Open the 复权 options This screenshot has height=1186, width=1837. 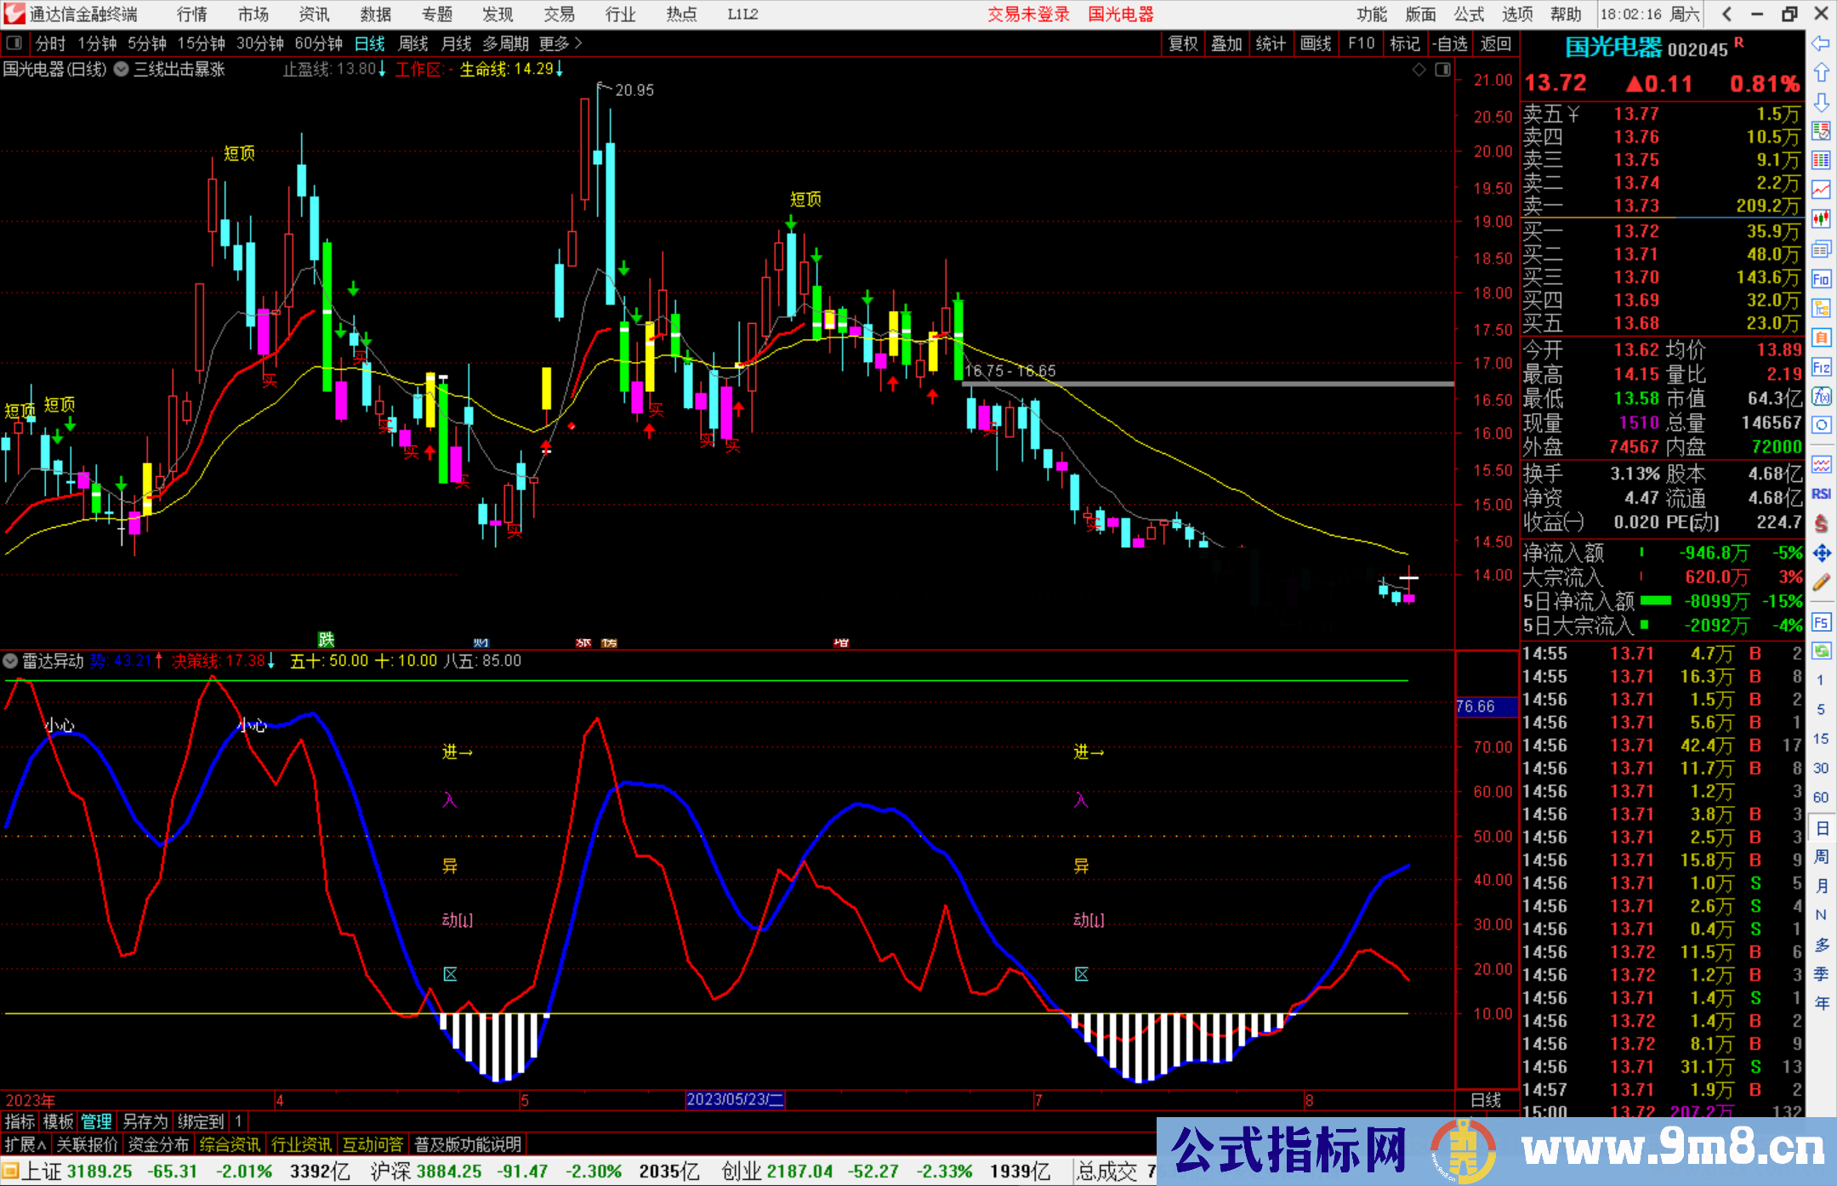click(1183, 43)
